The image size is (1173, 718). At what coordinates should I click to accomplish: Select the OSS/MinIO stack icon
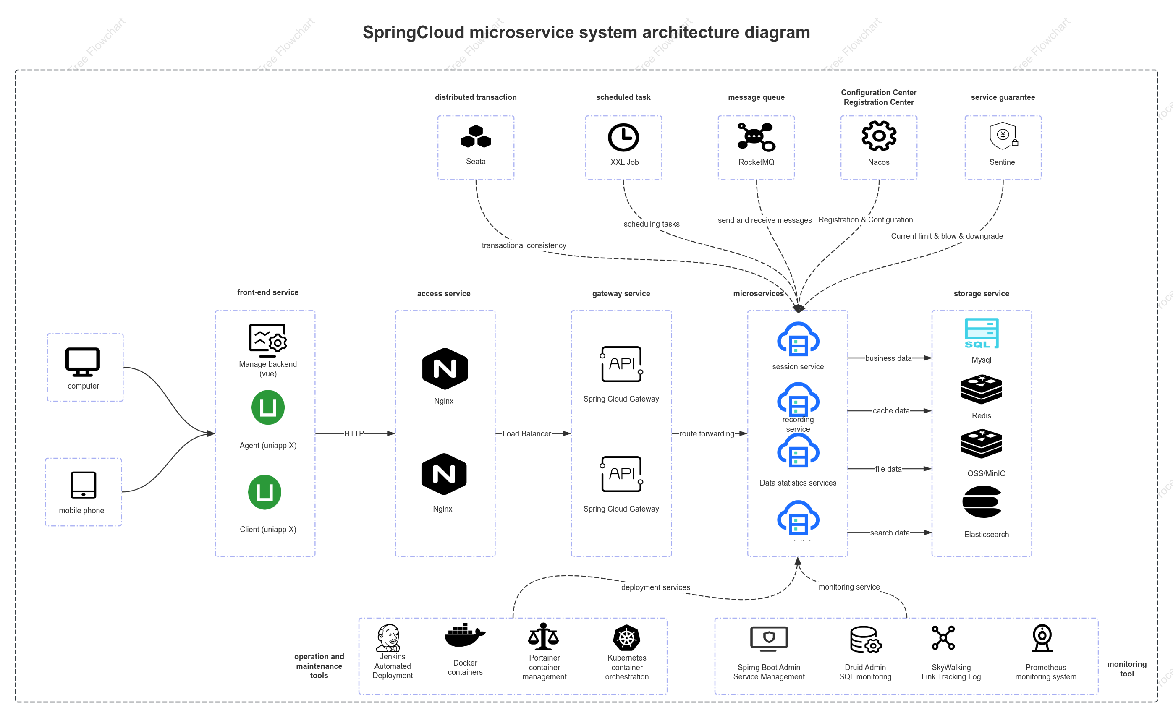(x=982, y=444)
